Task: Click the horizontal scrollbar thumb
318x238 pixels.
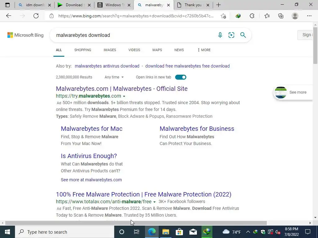Action: point(136,223)
